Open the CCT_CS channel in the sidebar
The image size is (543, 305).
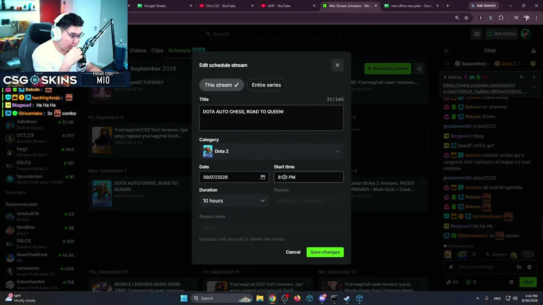[40, 138]
